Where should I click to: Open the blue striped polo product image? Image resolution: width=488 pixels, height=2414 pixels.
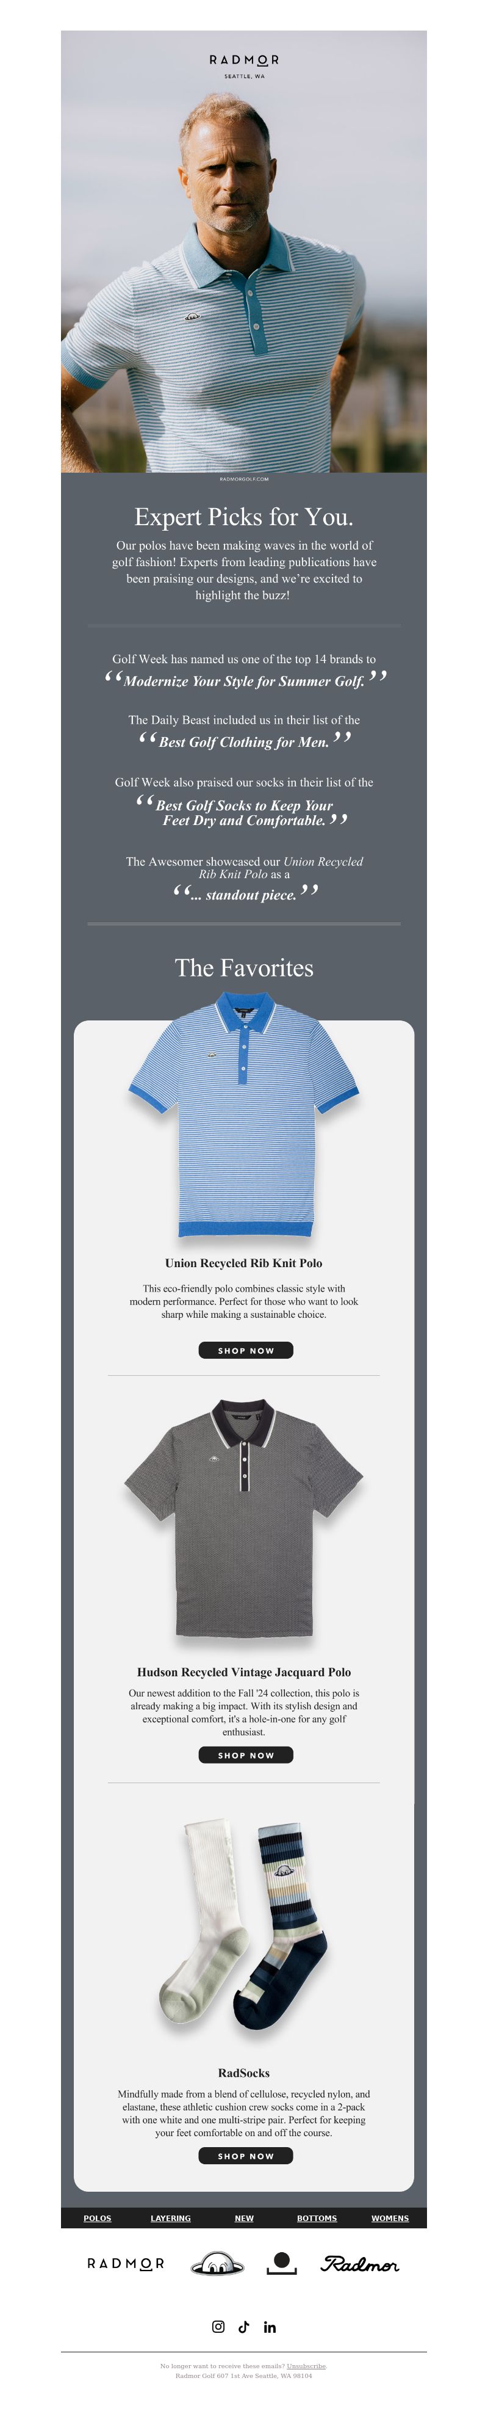243,1115
